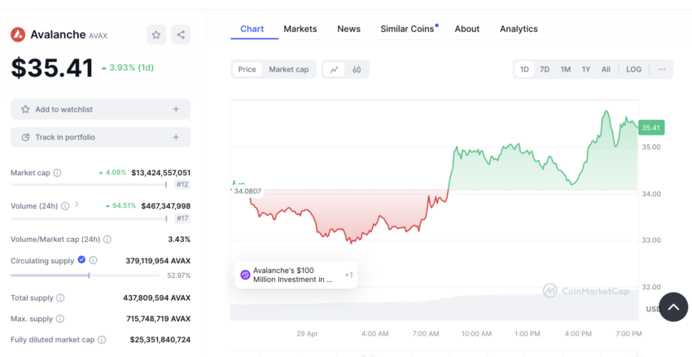Viewport: 692px width, 357px height.
Task: Open the Markets tab
Action: [300, 29]
